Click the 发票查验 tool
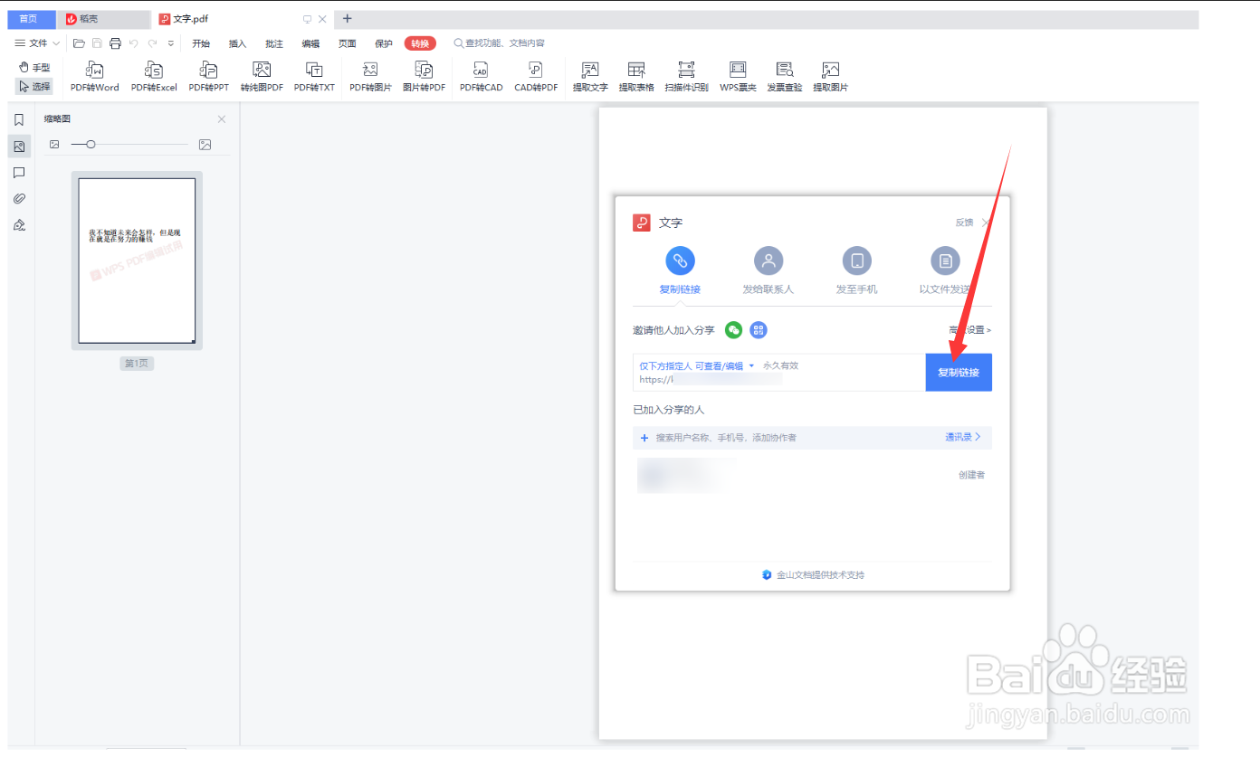Viewport: 1260px width, 758px height. pos(785,77)
